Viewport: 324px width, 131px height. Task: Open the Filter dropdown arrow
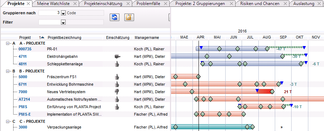pos(63,22)
